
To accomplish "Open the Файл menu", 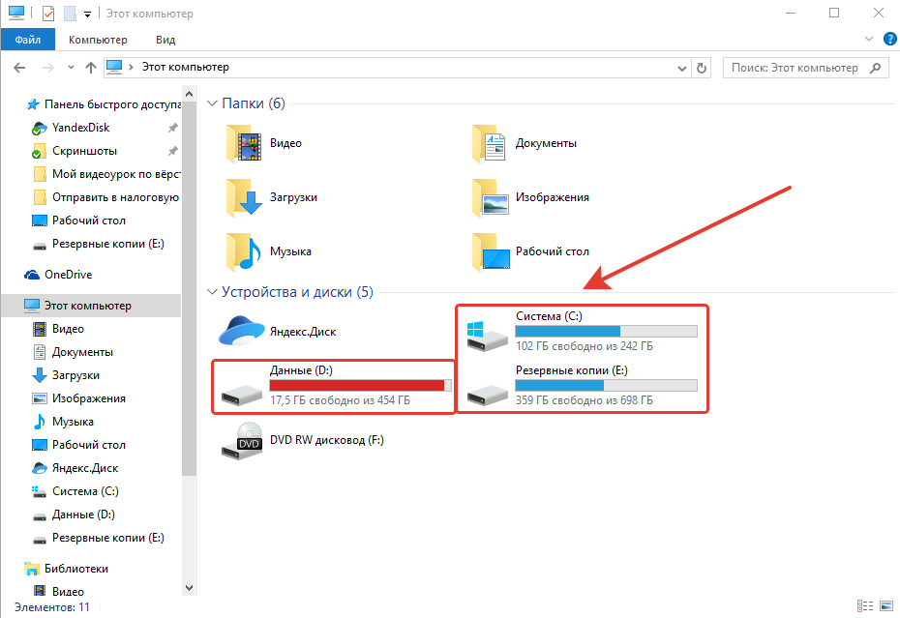I will pyautogui.click(x=28, y=40).
